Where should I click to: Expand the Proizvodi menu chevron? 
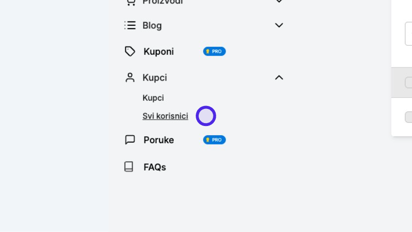click(x=279, y=1)
